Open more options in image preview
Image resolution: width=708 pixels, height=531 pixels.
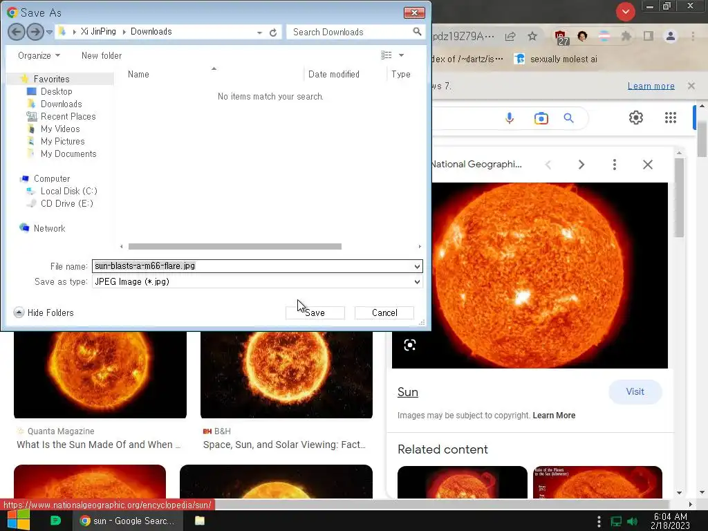pyautogui.click(x=614, y=165)
